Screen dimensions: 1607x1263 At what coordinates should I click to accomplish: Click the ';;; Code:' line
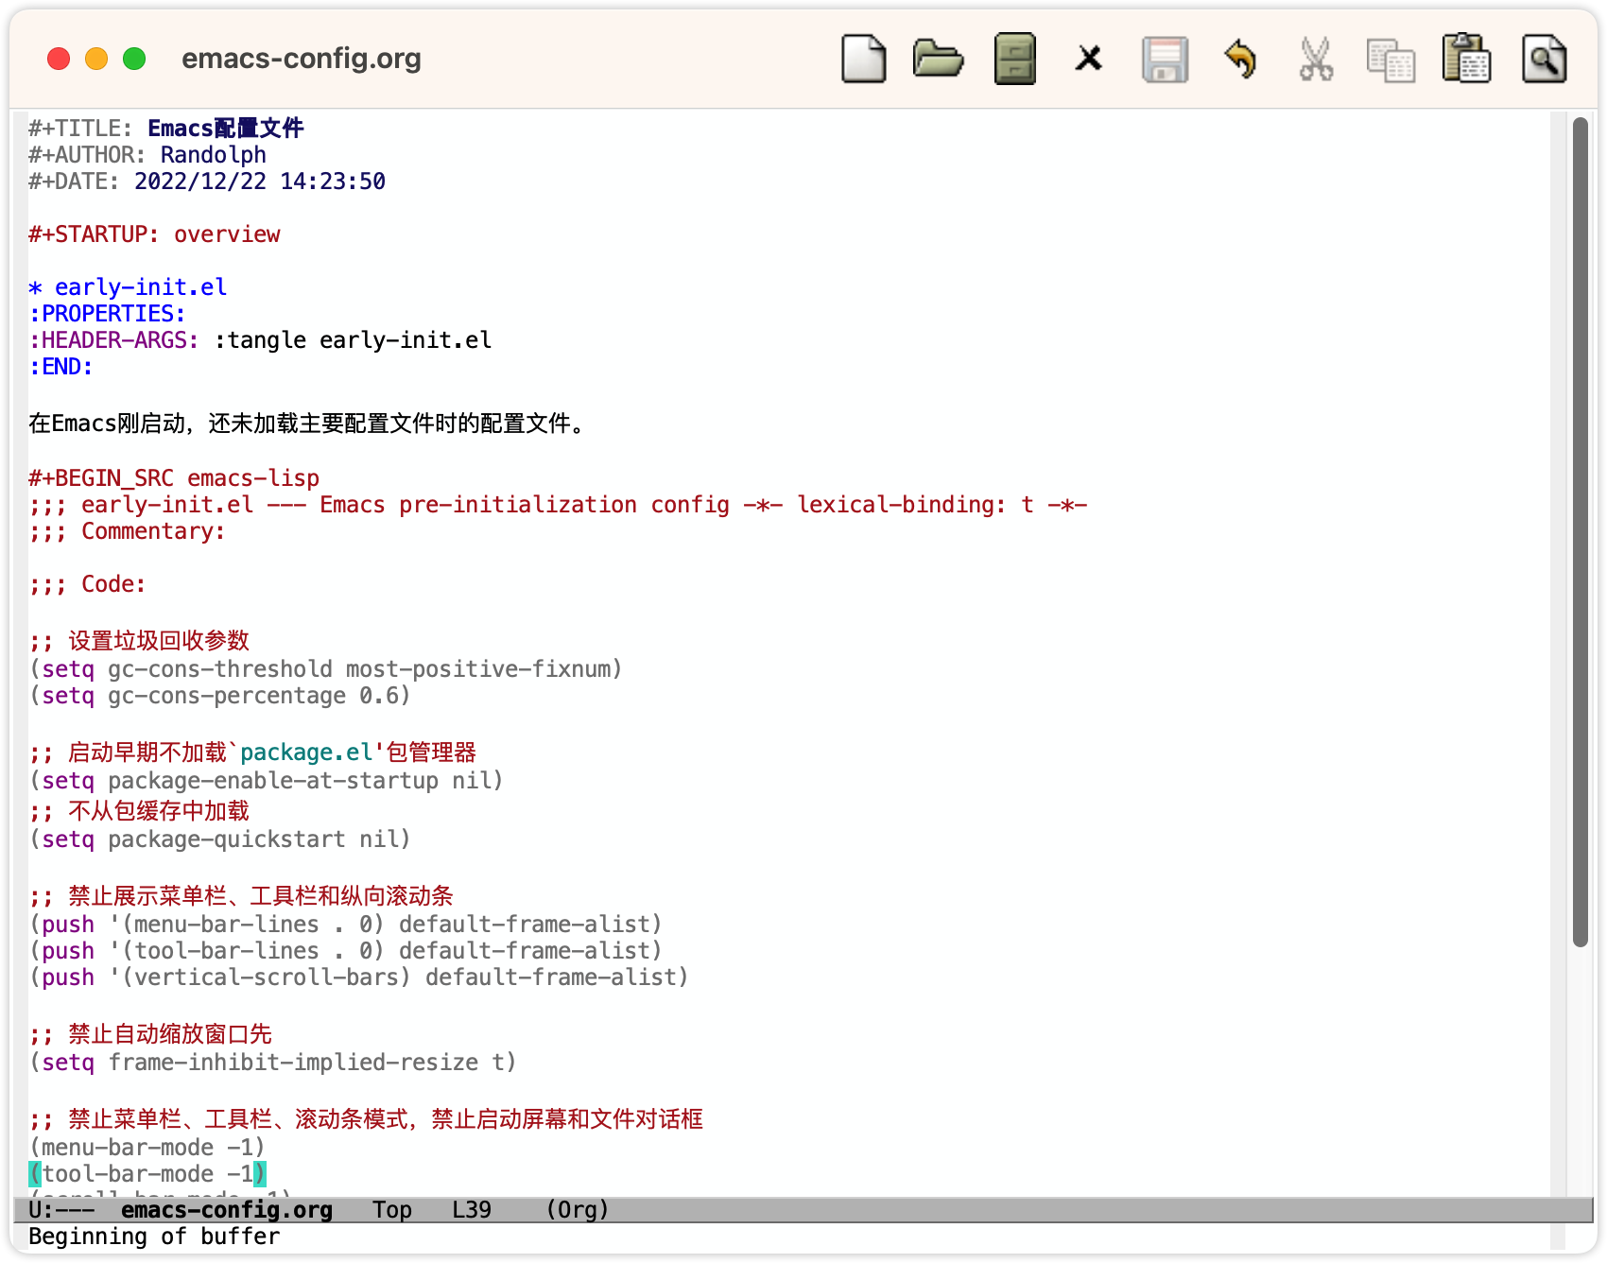coord(88,584)
